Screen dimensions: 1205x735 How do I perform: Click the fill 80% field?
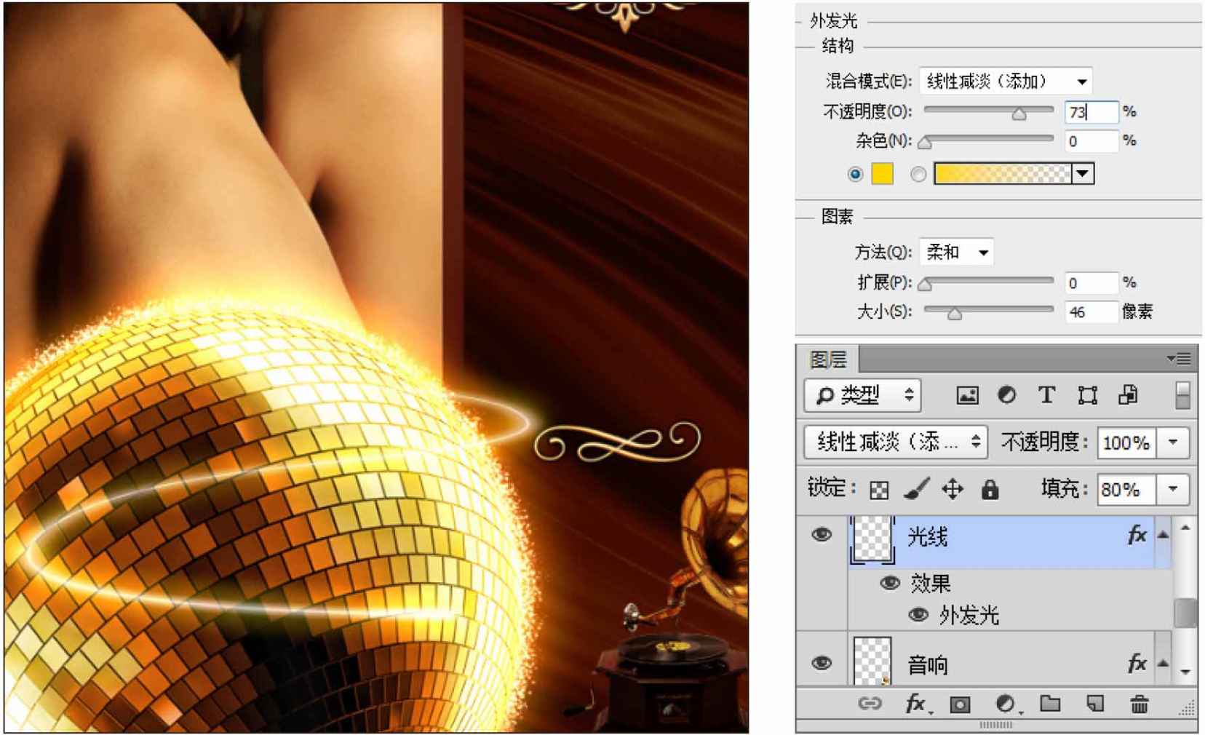pos(1126,489)
